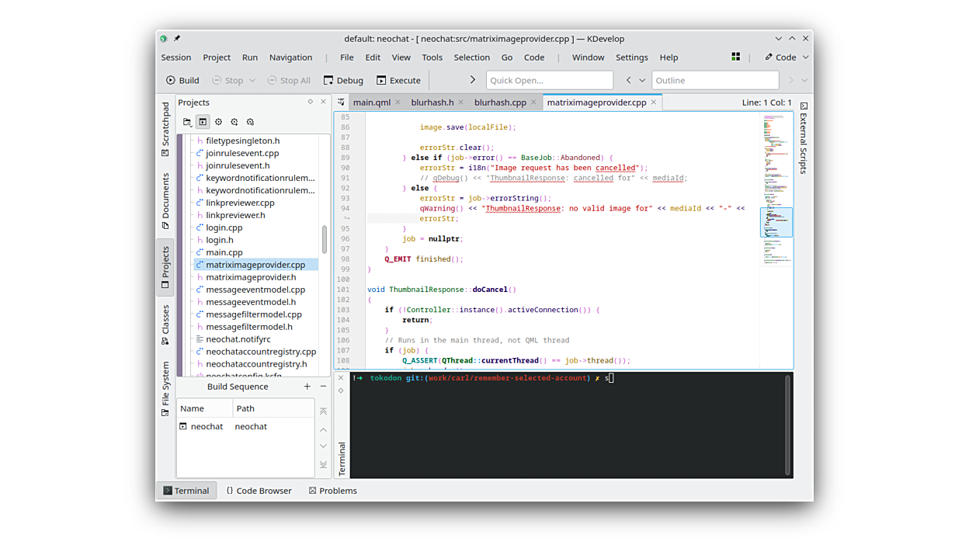Viewport: 969px width, 545px height.
Task: Switch to the blurhash.cpp tab
Action: pos(500,102)
